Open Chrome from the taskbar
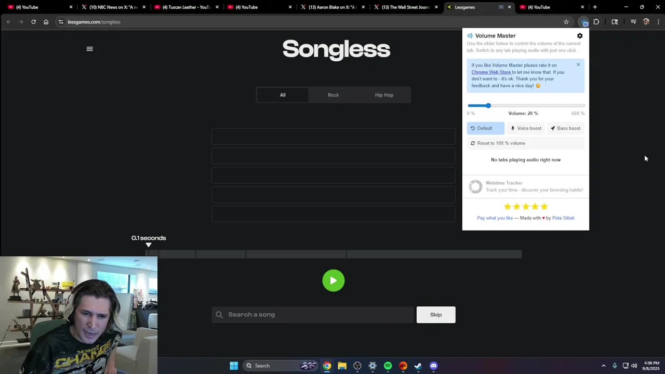 (x=327, y=366)
